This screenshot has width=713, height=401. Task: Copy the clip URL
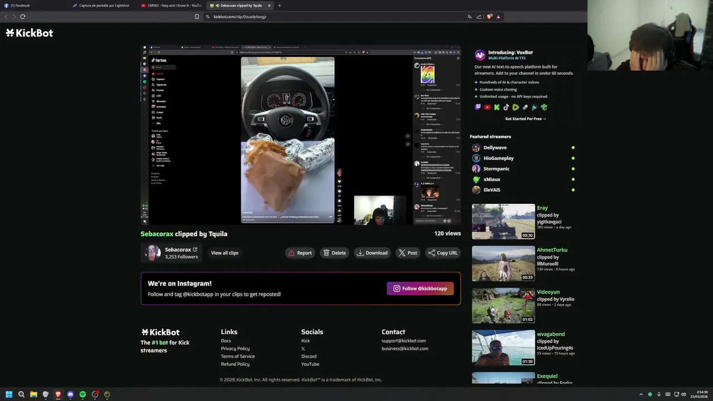443,253
